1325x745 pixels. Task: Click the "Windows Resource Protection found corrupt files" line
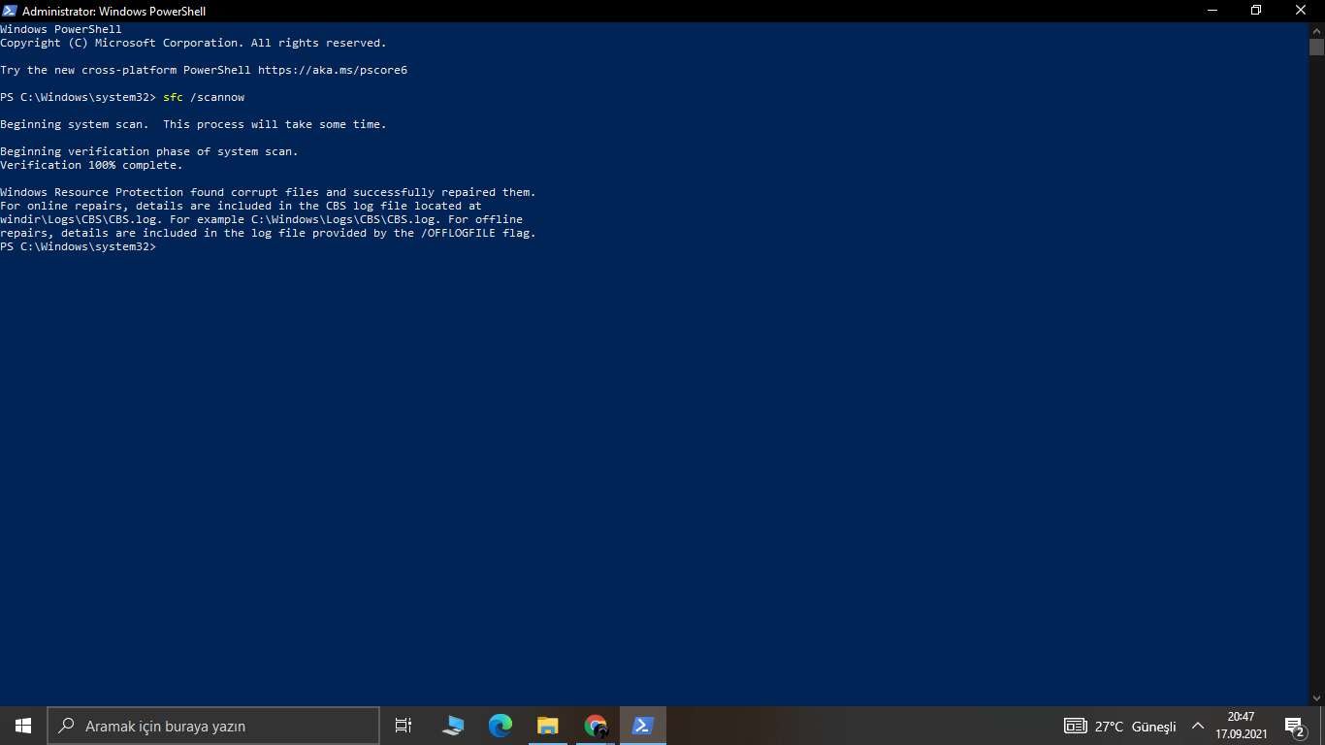click(268, 192)
